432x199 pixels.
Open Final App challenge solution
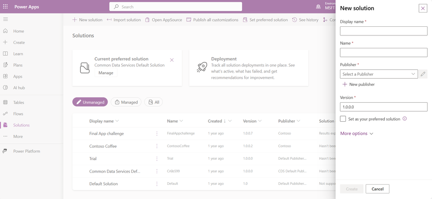tap(106, 133)
